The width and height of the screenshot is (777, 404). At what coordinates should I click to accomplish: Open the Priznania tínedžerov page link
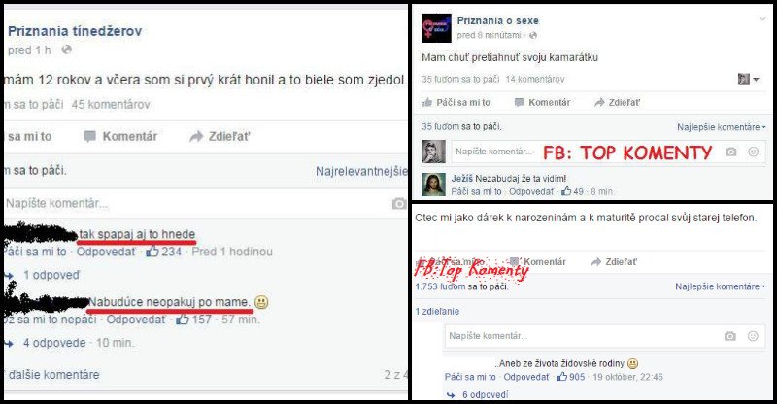pyautogui.click(x=75, y=31)
